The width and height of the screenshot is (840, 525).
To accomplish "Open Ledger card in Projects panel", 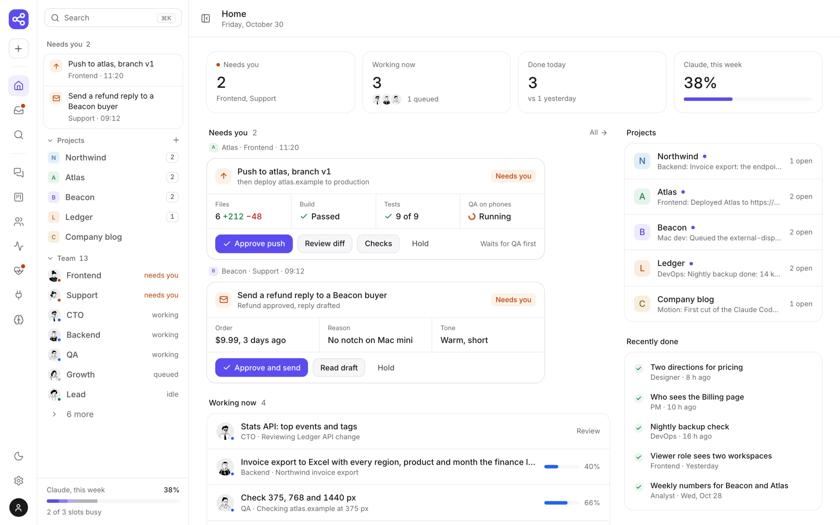I will (x=723, y=268).
